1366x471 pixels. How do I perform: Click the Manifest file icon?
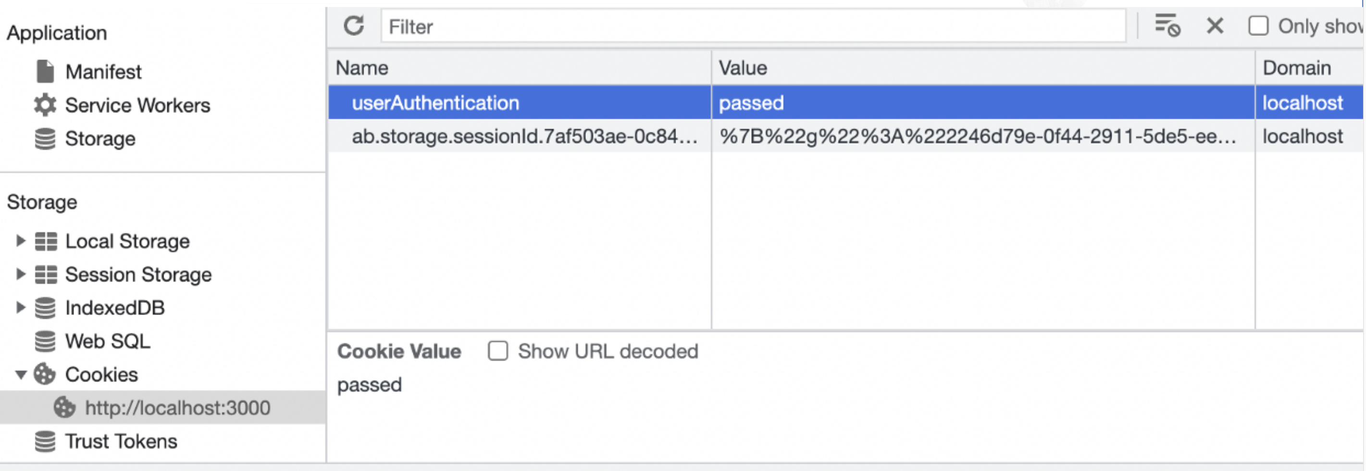coord(46,72)
